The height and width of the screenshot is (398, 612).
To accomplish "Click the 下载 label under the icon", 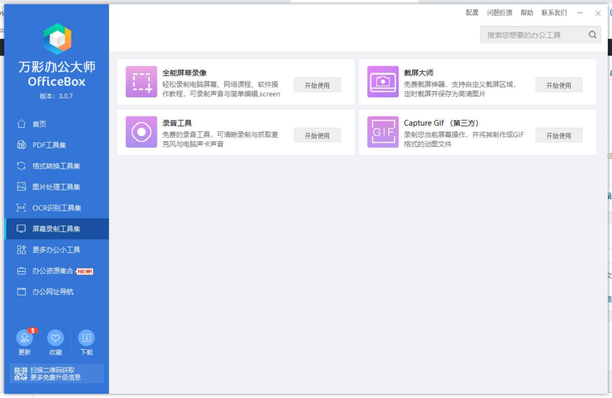I will click(86, 352).
